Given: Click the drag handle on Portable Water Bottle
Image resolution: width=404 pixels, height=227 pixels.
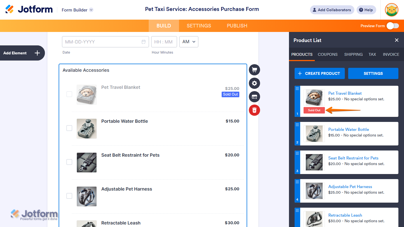Looking at the screenshot, I should [297, 124].
